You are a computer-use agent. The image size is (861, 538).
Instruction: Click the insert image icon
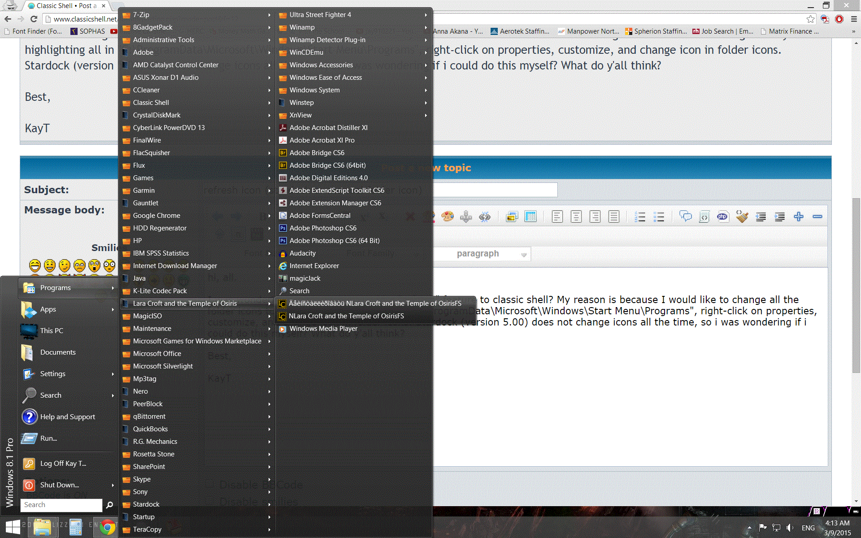[512, 217]
